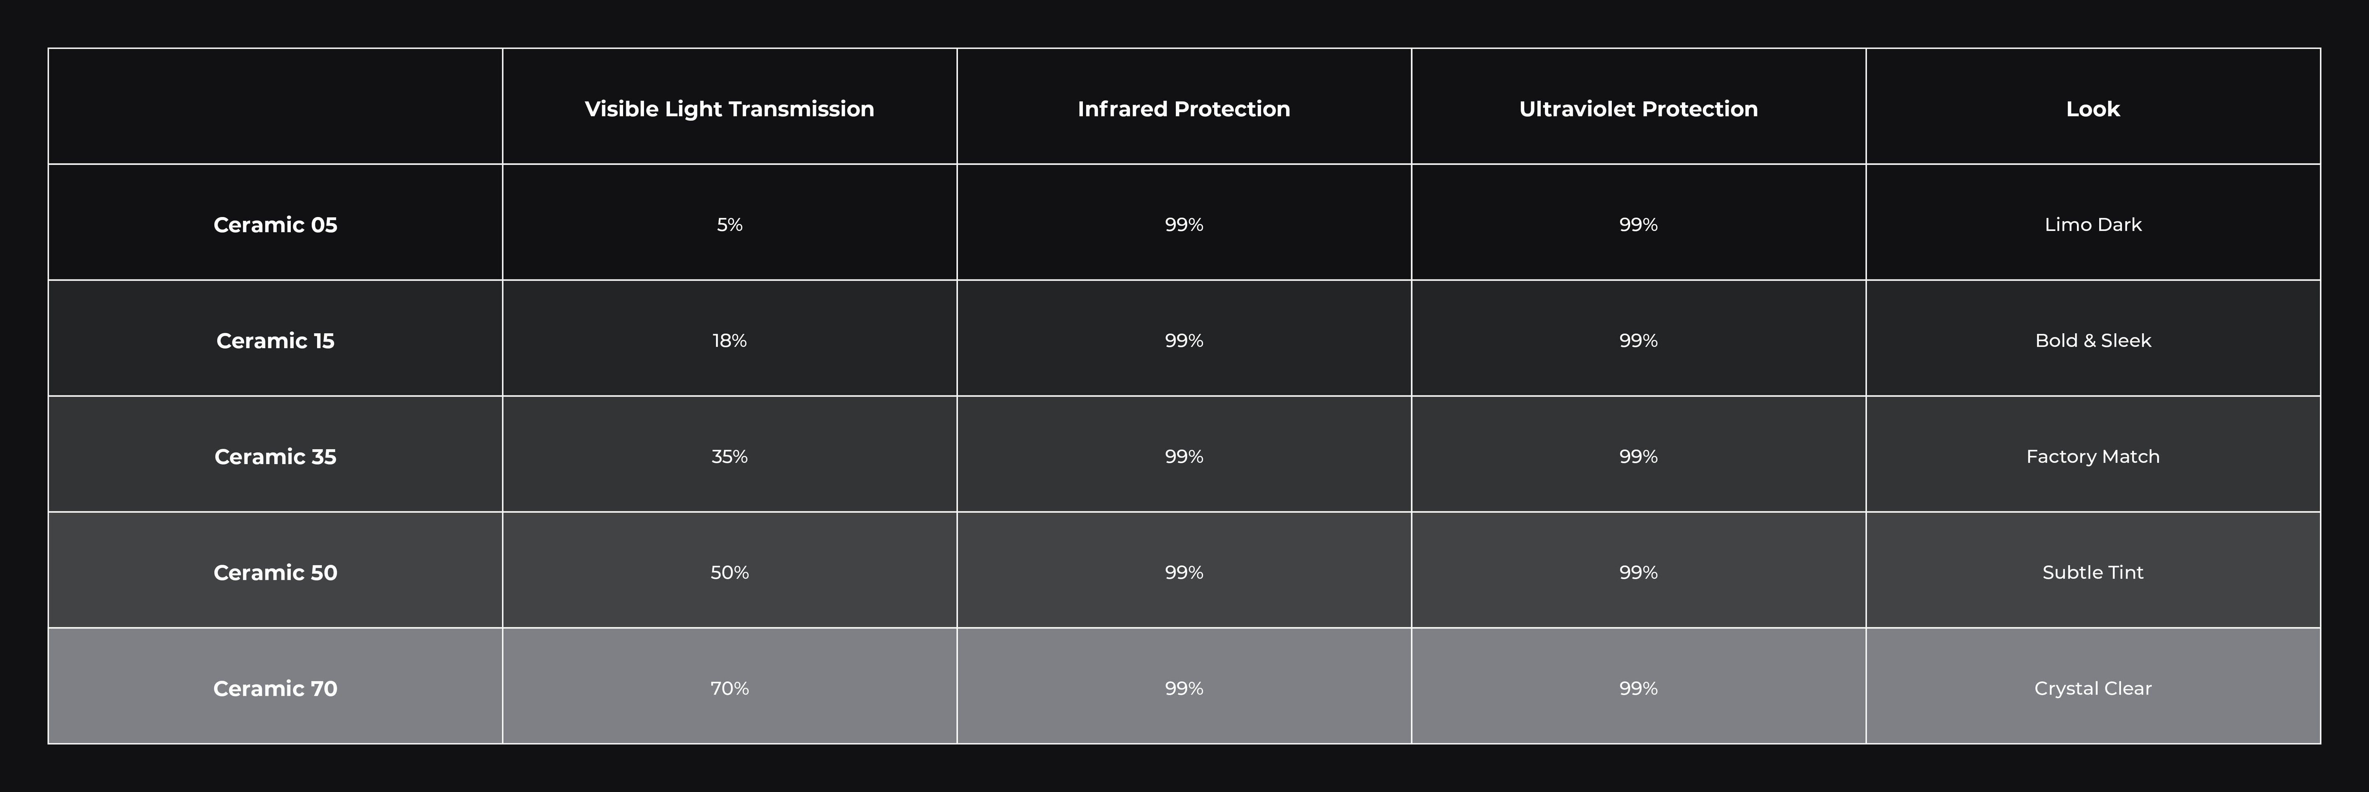Select the 35% transmission cell
Screen dimensions: 2369x792
tap(729, 456)
